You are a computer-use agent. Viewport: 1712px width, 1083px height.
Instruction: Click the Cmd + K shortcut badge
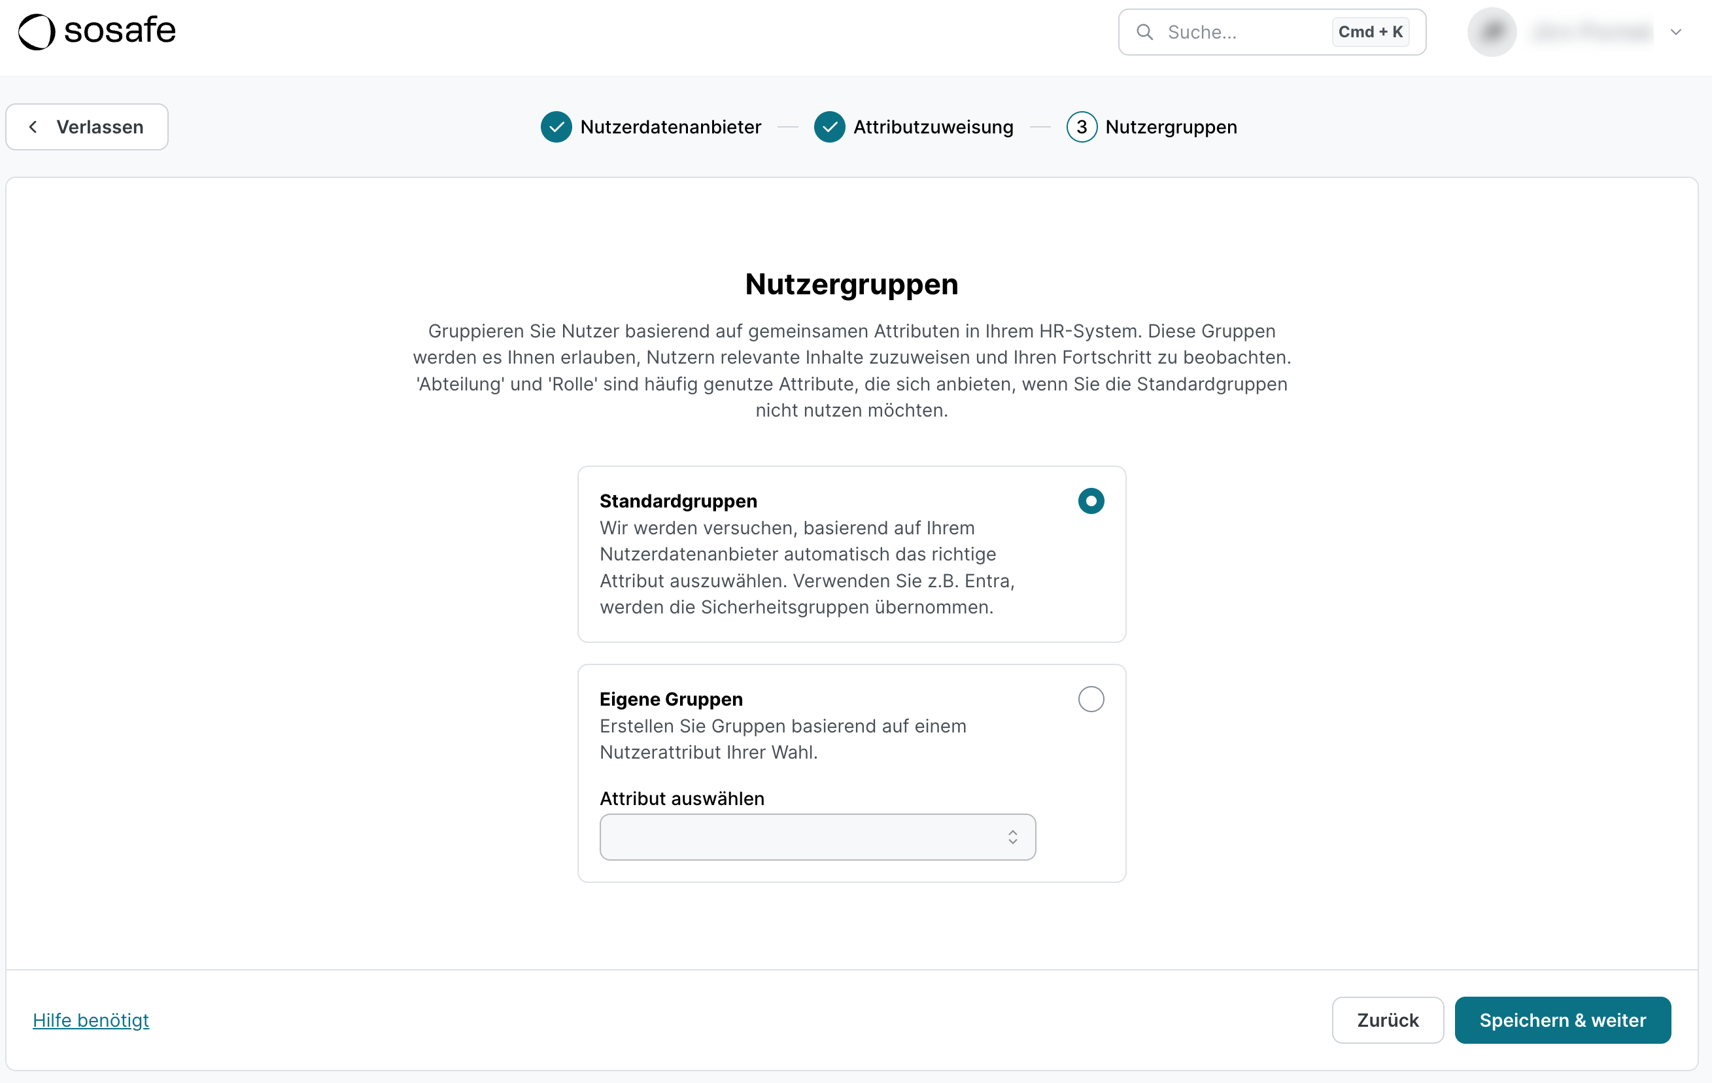[x=1370, y=32]
